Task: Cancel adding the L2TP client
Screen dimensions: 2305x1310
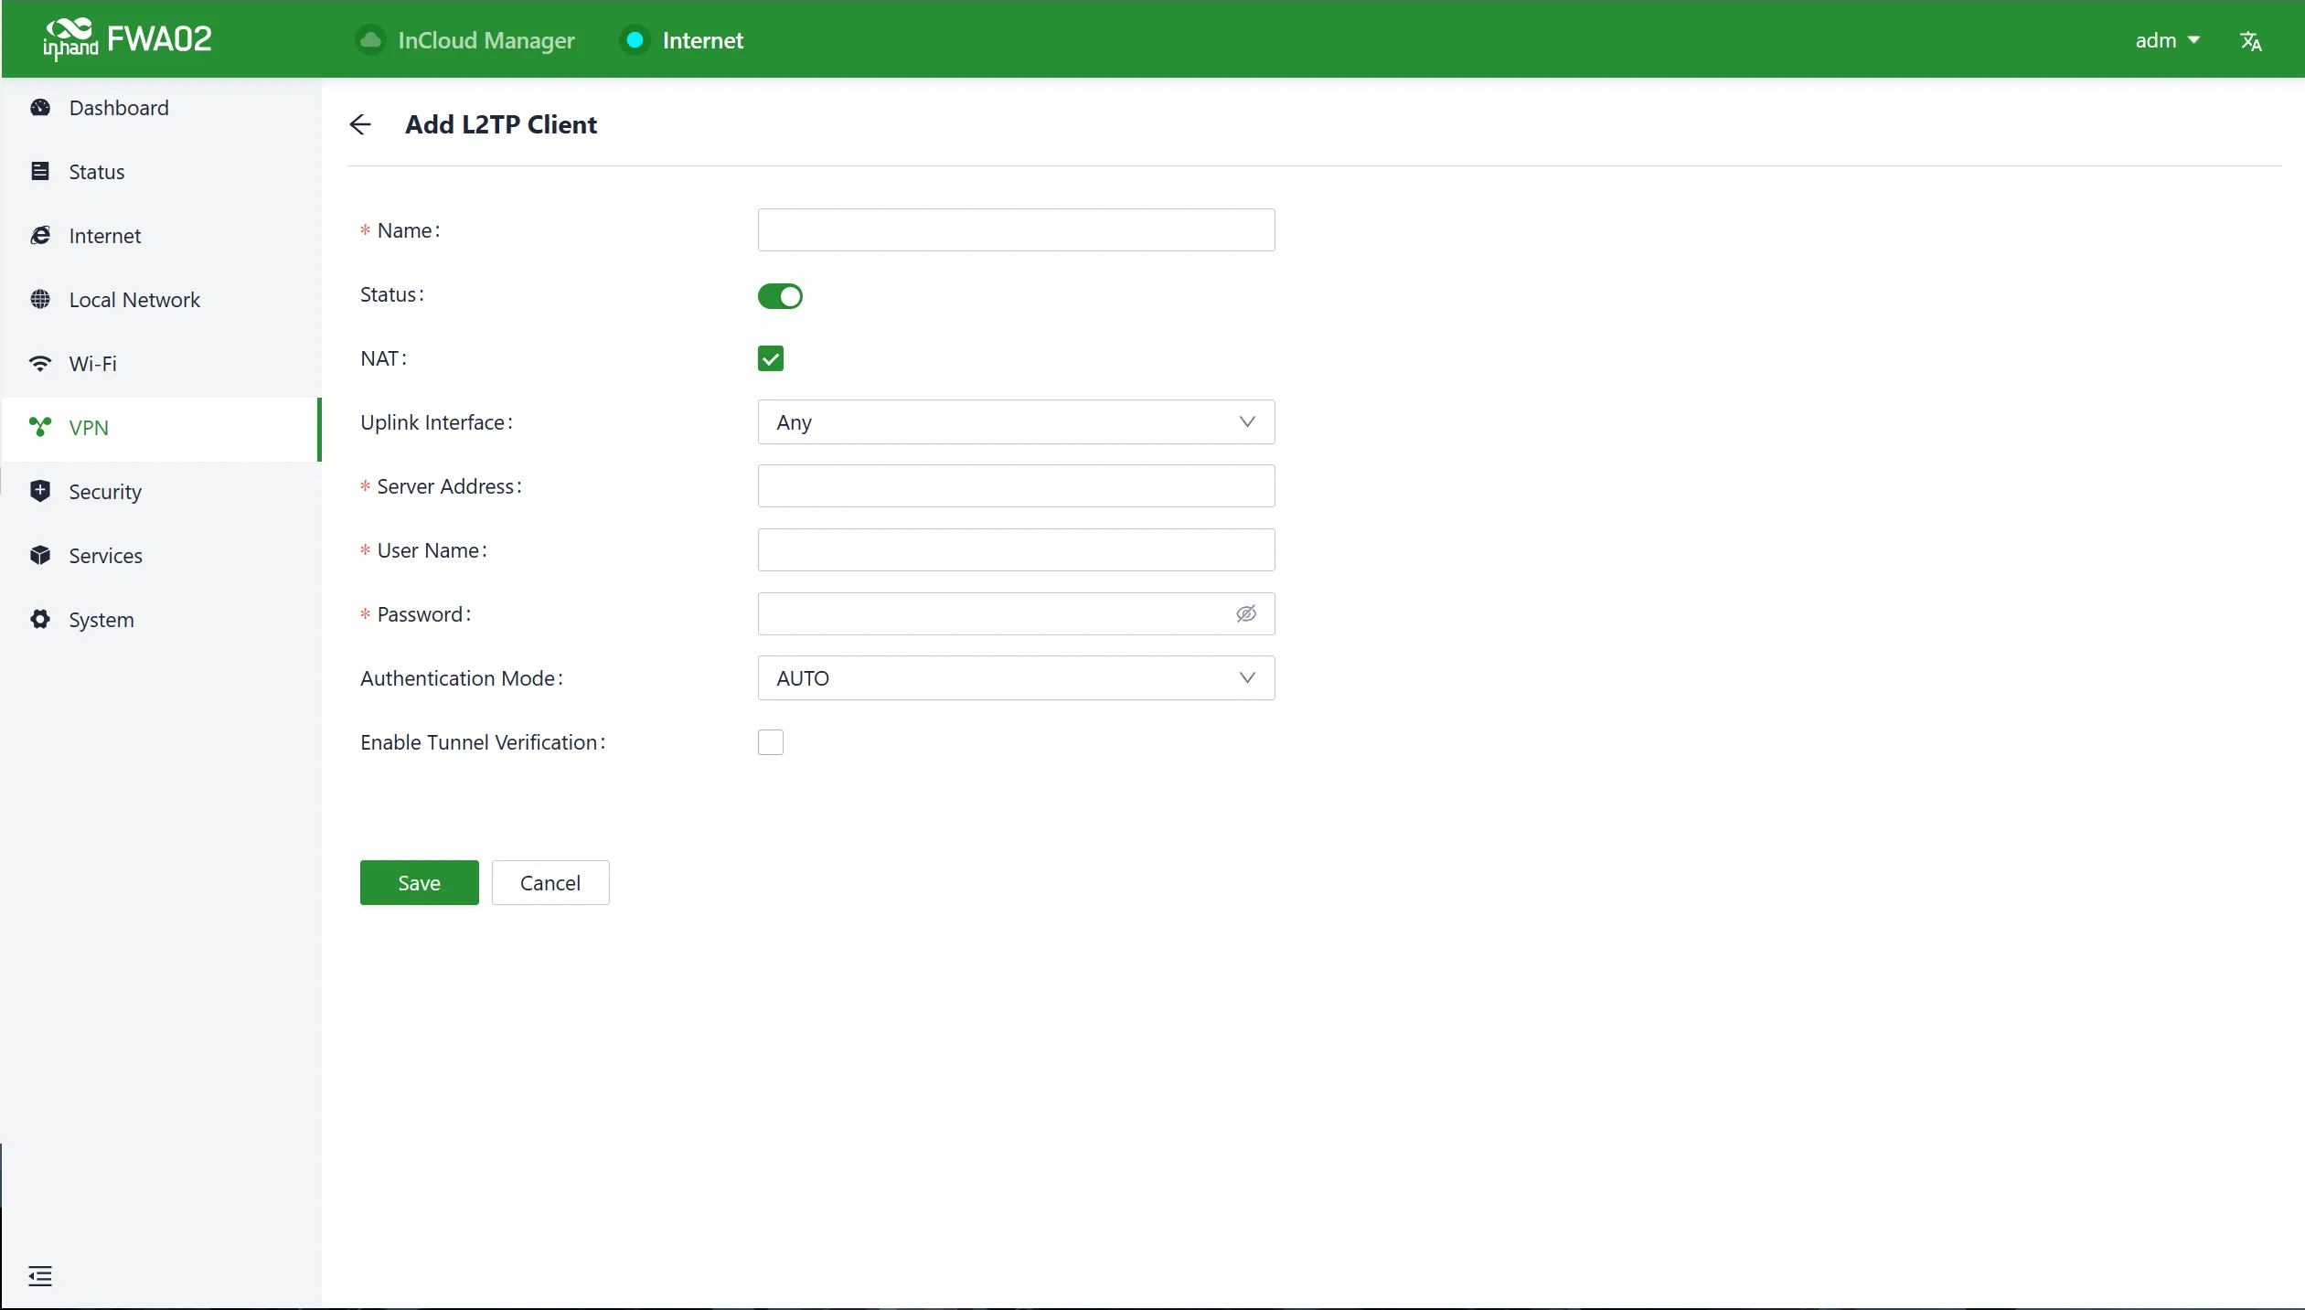Action: (x=550, y=883)
